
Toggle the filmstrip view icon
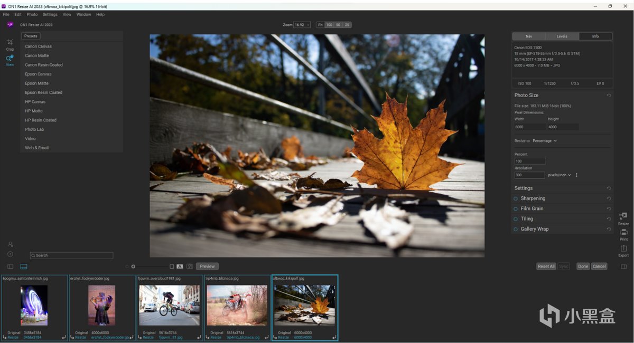(x=24, y=267)
